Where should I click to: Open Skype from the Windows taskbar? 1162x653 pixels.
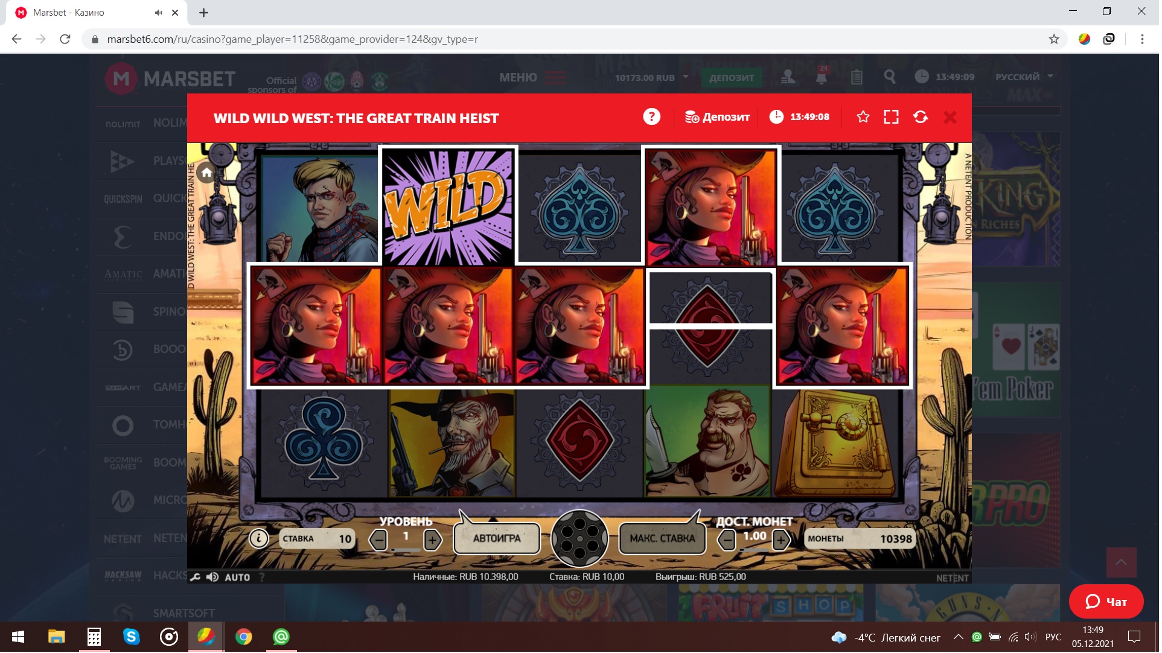[x=132, y=638]
